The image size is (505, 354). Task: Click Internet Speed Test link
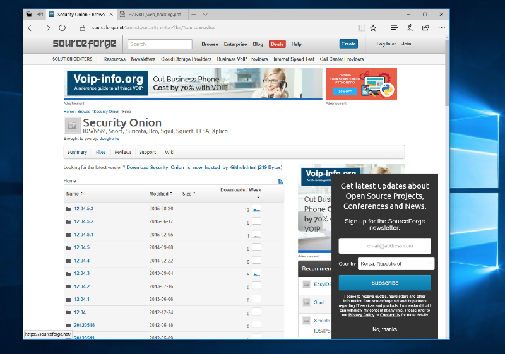point(294,59)
